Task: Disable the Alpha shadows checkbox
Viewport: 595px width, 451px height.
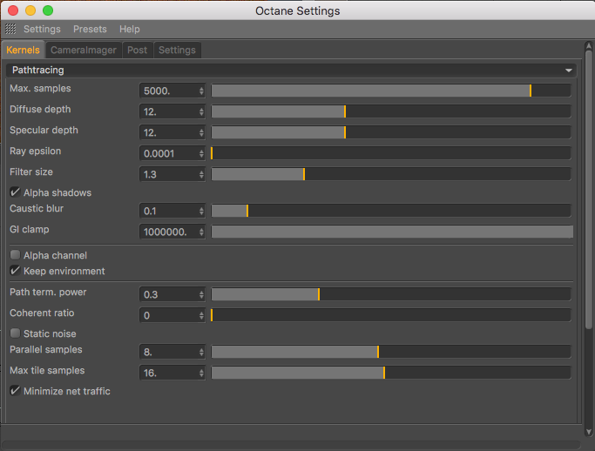Action: point(15,192)
